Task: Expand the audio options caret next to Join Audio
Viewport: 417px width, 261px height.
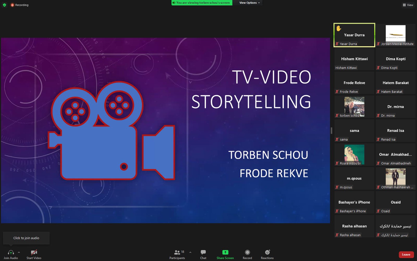Action: tap(19, 252)
